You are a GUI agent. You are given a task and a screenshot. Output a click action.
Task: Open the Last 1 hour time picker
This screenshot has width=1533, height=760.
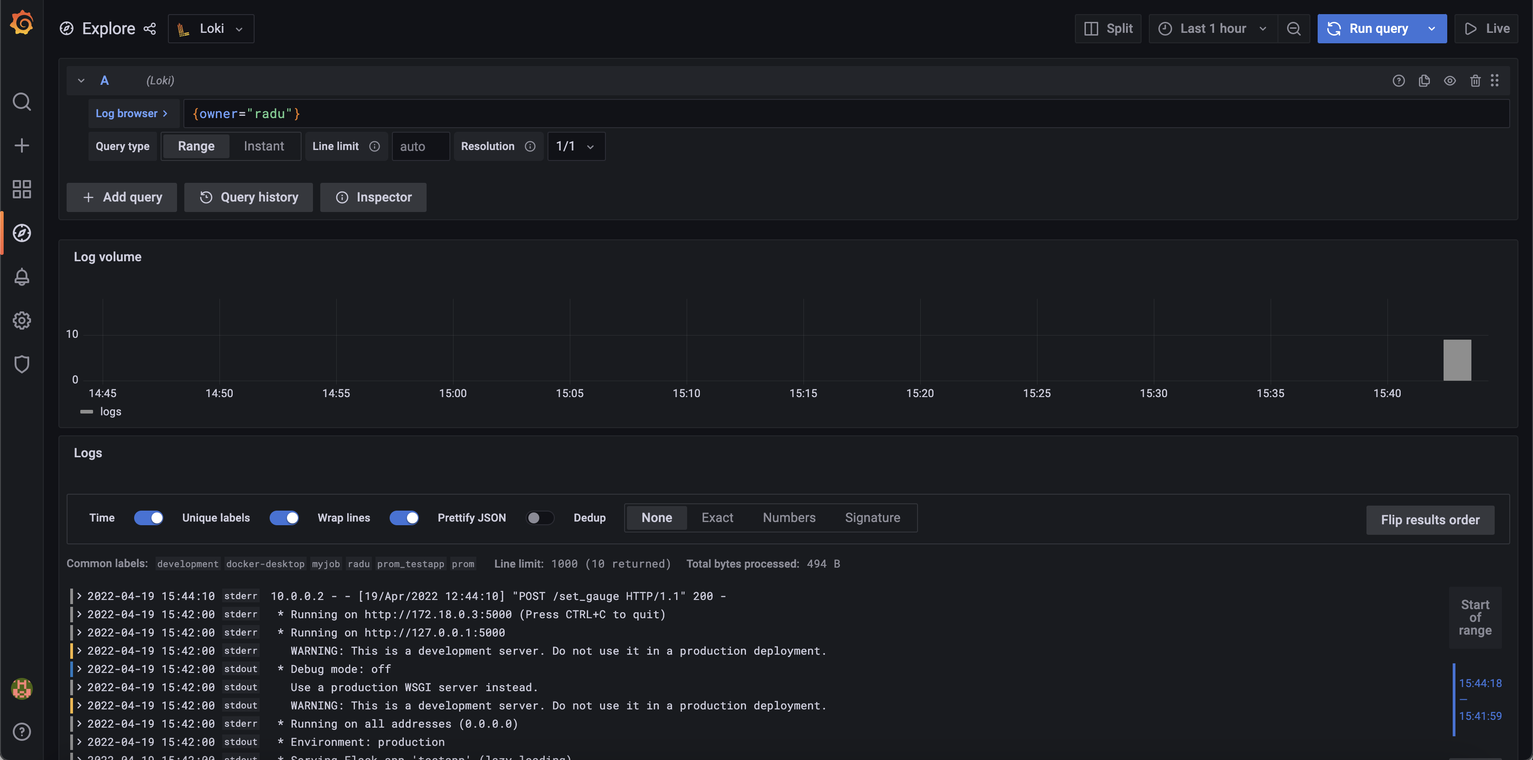pos(1213,29)
